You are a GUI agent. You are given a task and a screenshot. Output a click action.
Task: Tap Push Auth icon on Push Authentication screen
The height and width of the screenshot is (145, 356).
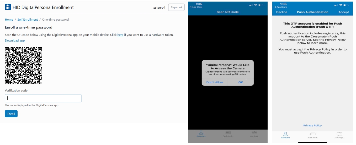pos(312,135)
